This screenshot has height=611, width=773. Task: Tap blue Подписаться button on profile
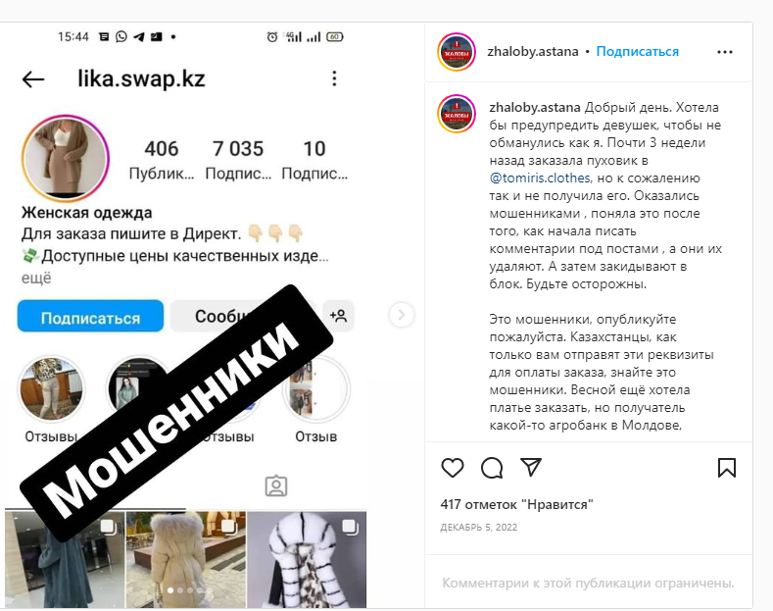click(90, 316)
